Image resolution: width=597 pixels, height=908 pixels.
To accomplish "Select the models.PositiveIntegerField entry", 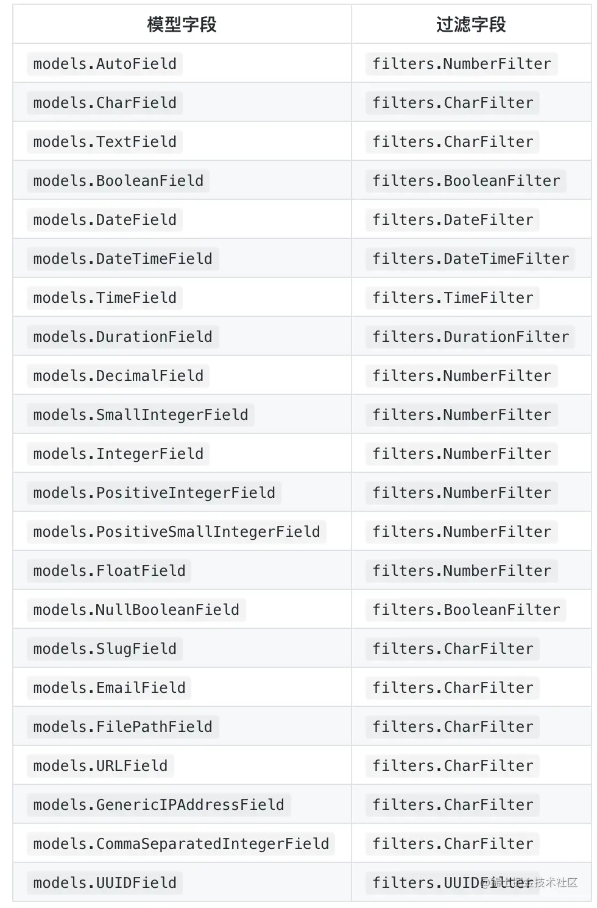I will tap(154, 492).
